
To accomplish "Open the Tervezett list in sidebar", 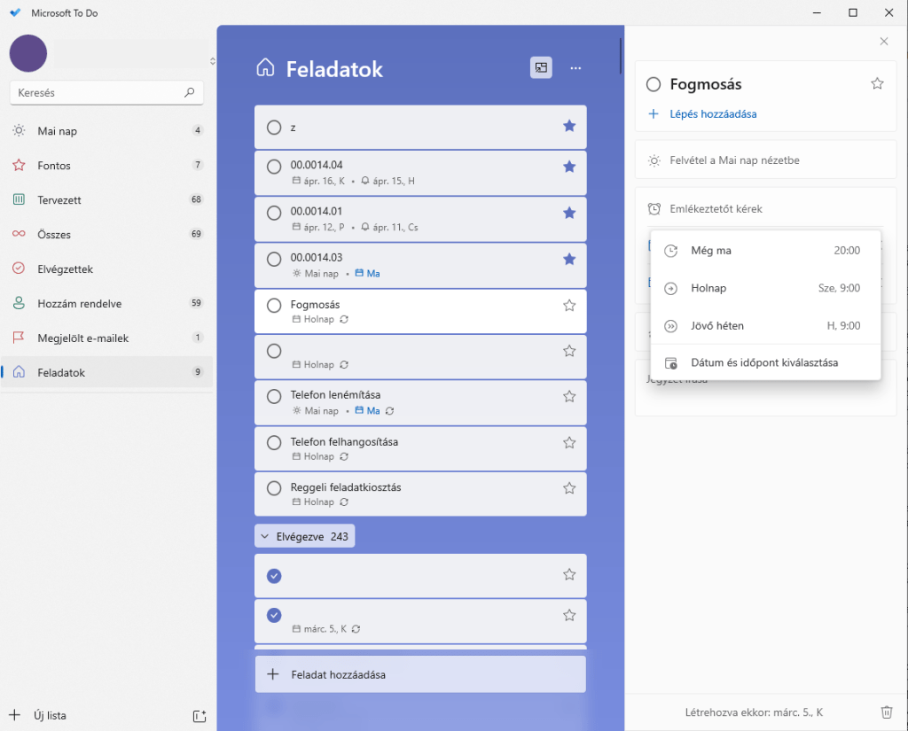I will tap(59, 200).
